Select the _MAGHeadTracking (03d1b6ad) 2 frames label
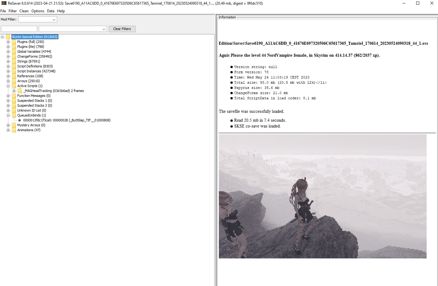The height and width of the screenshot is (286, 438). (x=53, y=91)
